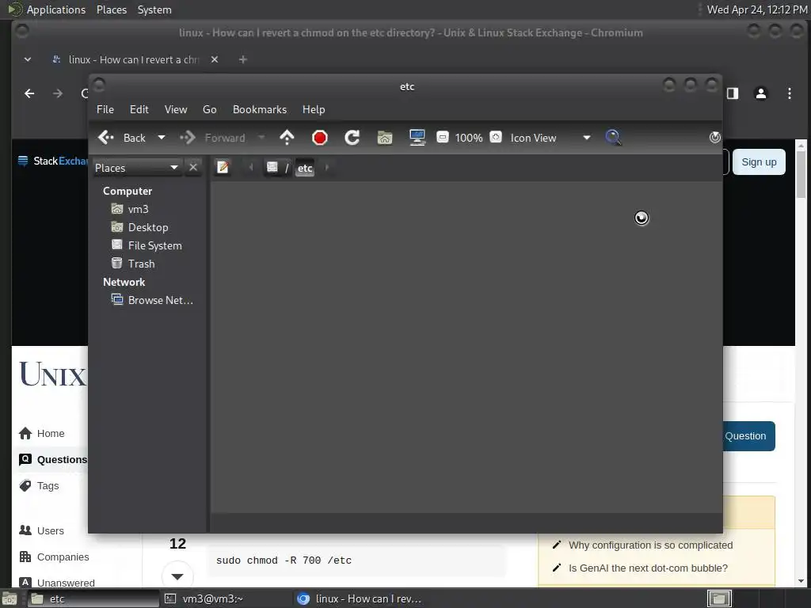Viewport: 811px width, 608px height.
Task: Open Computer toolbar icon
Action: [x=417, y=138]
